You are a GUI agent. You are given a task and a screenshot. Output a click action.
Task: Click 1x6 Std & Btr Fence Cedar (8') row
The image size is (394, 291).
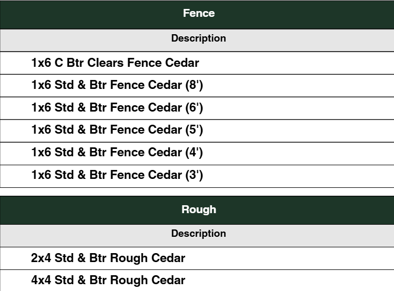(117, 85)
